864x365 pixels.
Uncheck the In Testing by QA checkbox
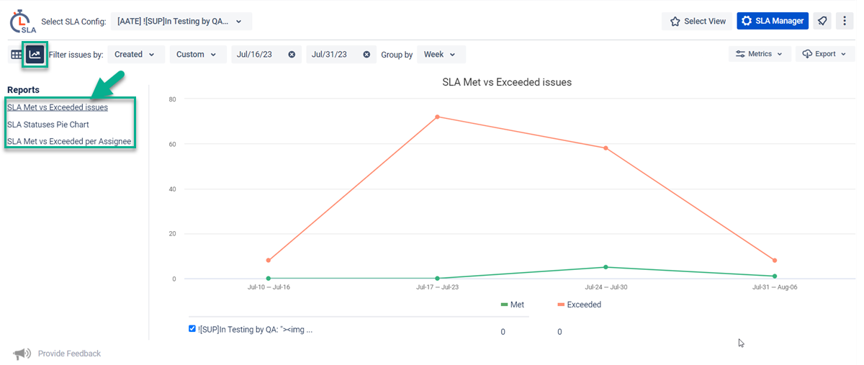click(x=192, y=329)
